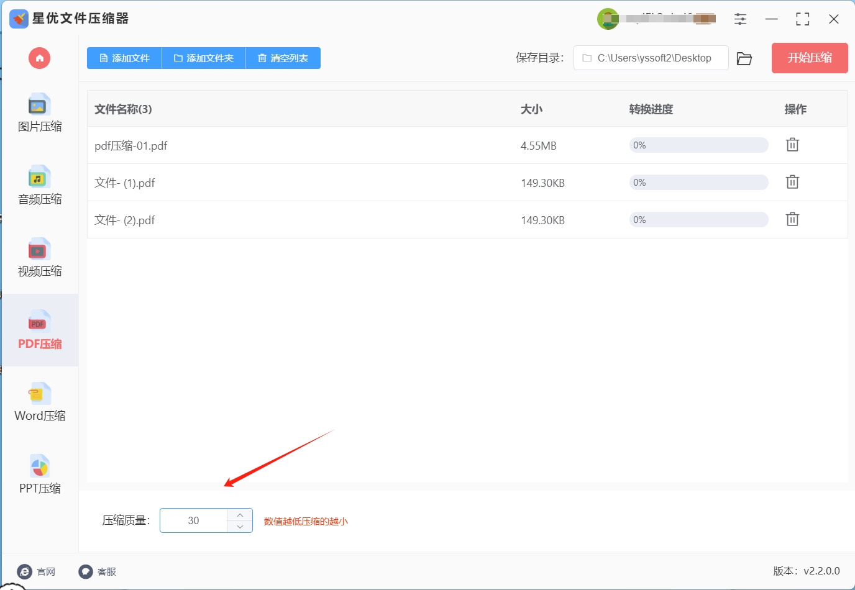Viewport: 855px width, 590px height.
Task: Click 清空列表 to clear the list
Action: pos(283,58)
